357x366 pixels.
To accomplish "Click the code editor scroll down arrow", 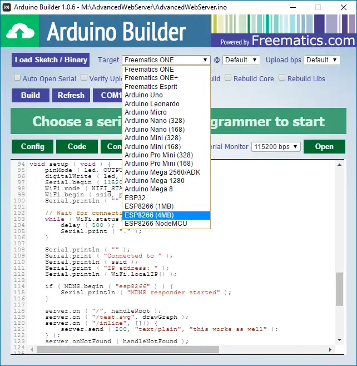I will pyautogui.click(x=340, y=340).
